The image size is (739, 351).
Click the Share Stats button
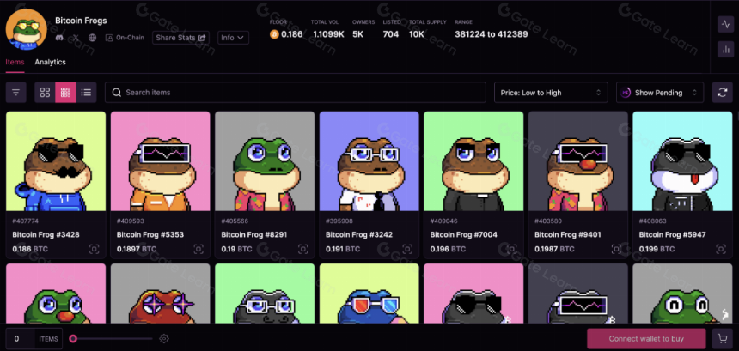(x=180, y=38)
